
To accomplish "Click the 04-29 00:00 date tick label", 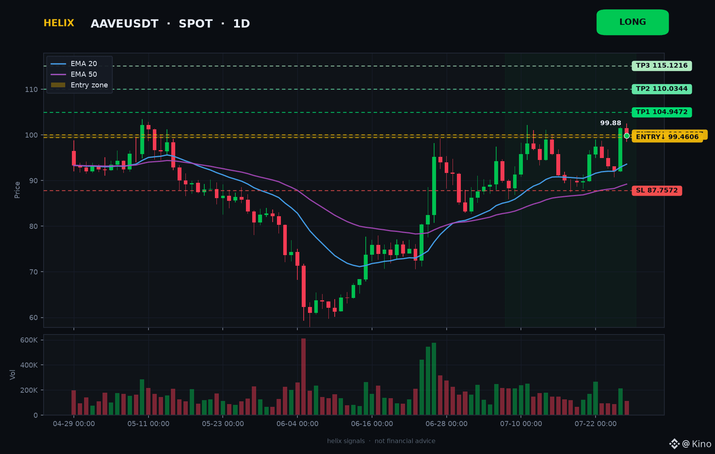I will pos(74,424).
